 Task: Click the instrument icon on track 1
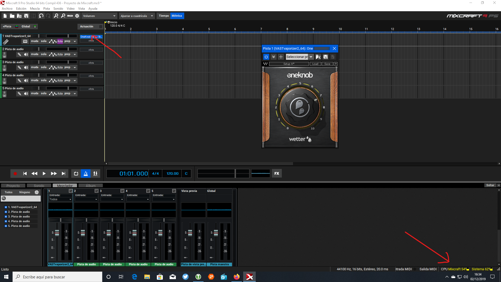tap(6, 42)
